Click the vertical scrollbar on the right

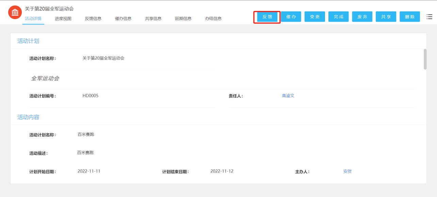425,60
